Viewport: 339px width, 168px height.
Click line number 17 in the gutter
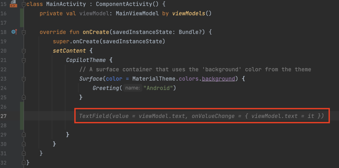tap(4, 23)
